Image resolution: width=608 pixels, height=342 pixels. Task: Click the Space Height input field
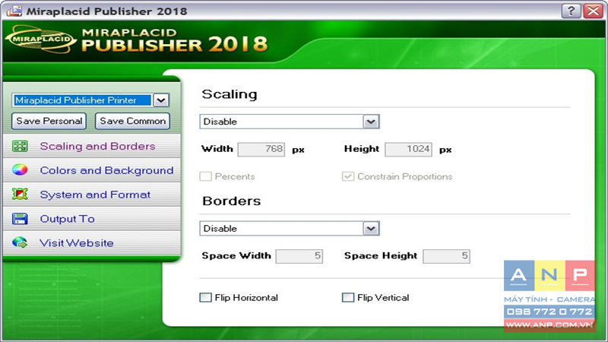click(446, 256)
